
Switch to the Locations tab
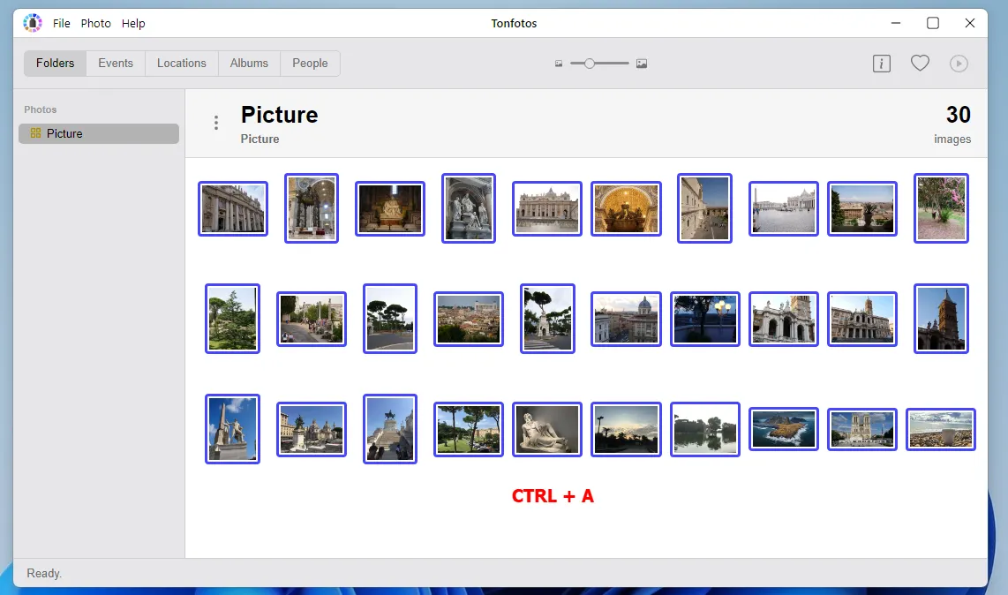coord(181,63)
